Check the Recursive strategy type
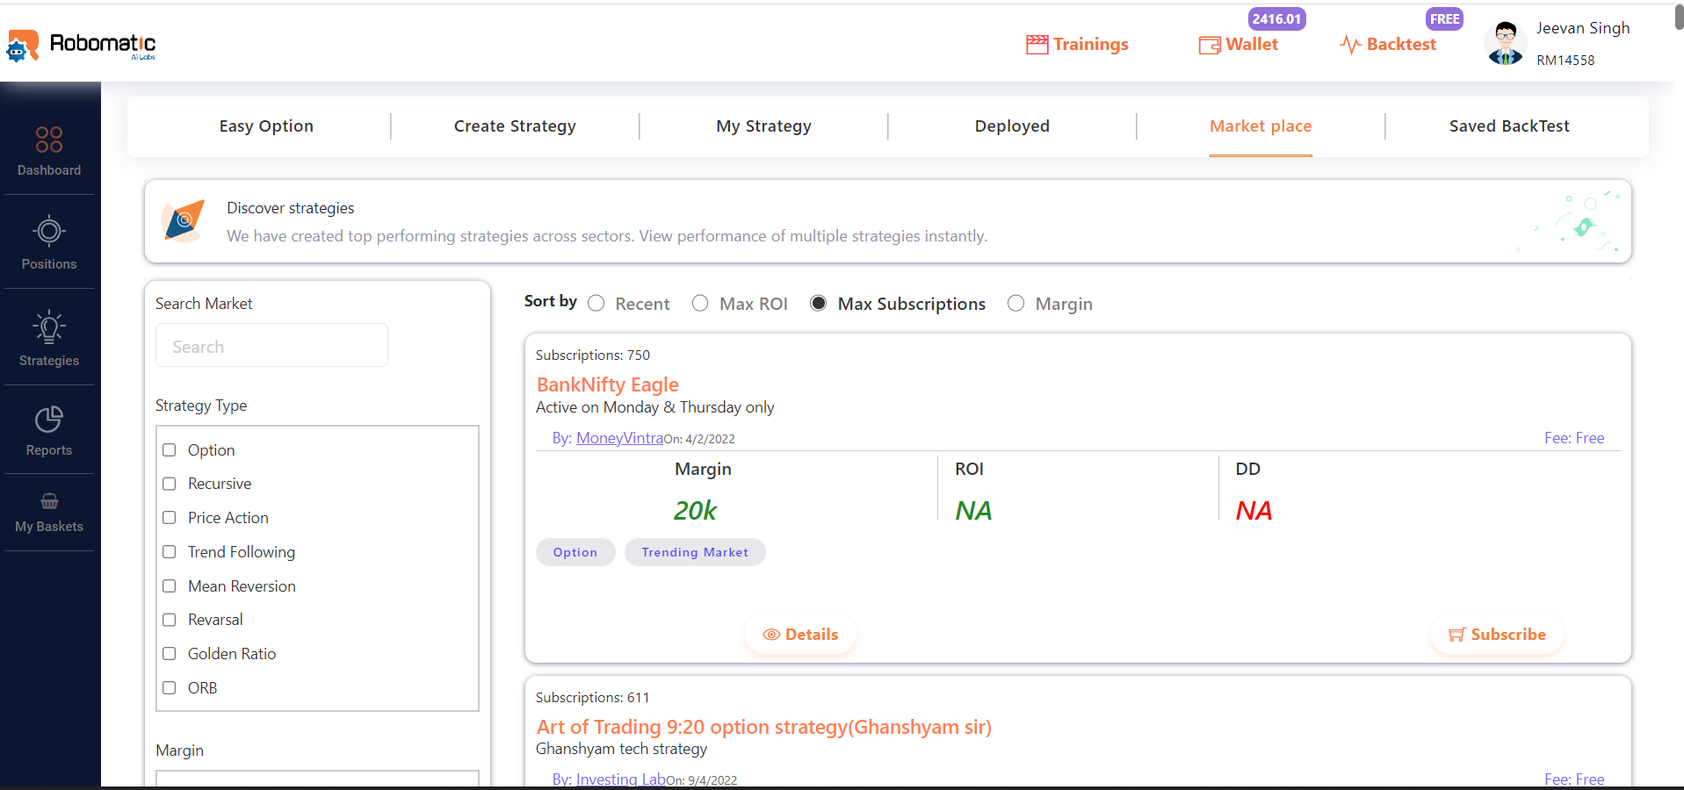This screenshot has height=790, width=1684. [170, 484]
